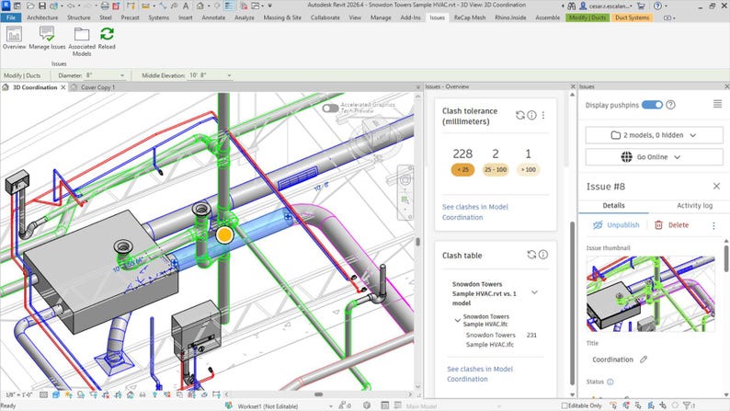The image size is (730, 411).
Task: Collapse Snowdon Towers Sample HVAC.rvt vs. 1 model
Action: tap(534, 292)
